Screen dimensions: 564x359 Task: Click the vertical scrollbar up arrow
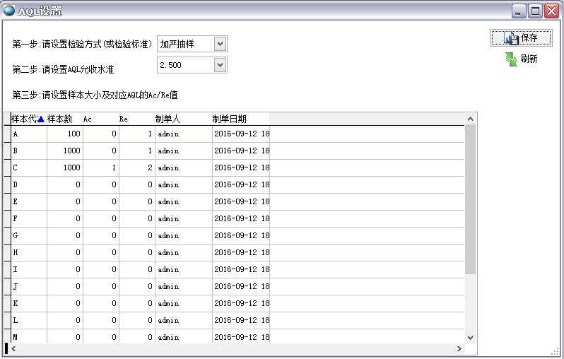pyautogui.click(x=471, y=119)
